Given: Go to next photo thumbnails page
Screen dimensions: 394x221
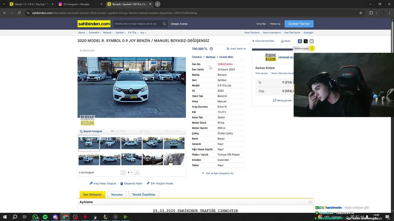Looking at the screenshot, I should (x=137, y=173).
